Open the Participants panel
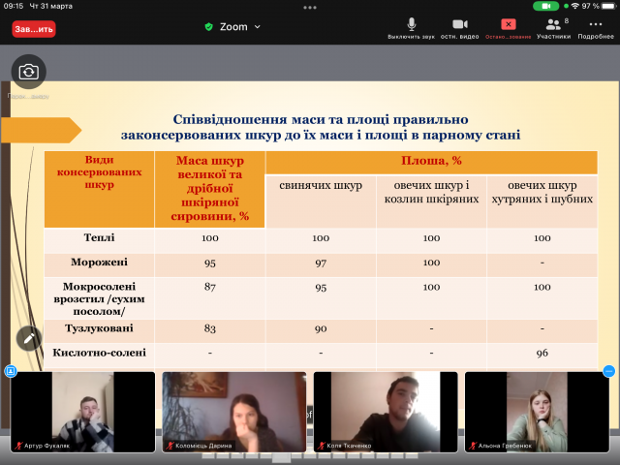Screen dimensions: 620x465 tap(553, 27)
